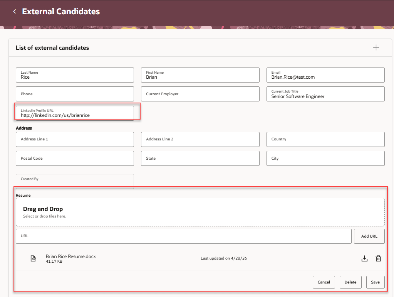
Task: Click into the Phone field
Action: pos(75,94)
